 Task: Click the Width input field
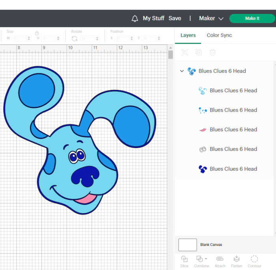(x=19, y=38)
